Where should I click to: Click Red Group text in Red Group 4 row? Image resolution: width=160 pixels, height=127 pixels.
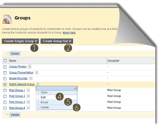(114, 108)
